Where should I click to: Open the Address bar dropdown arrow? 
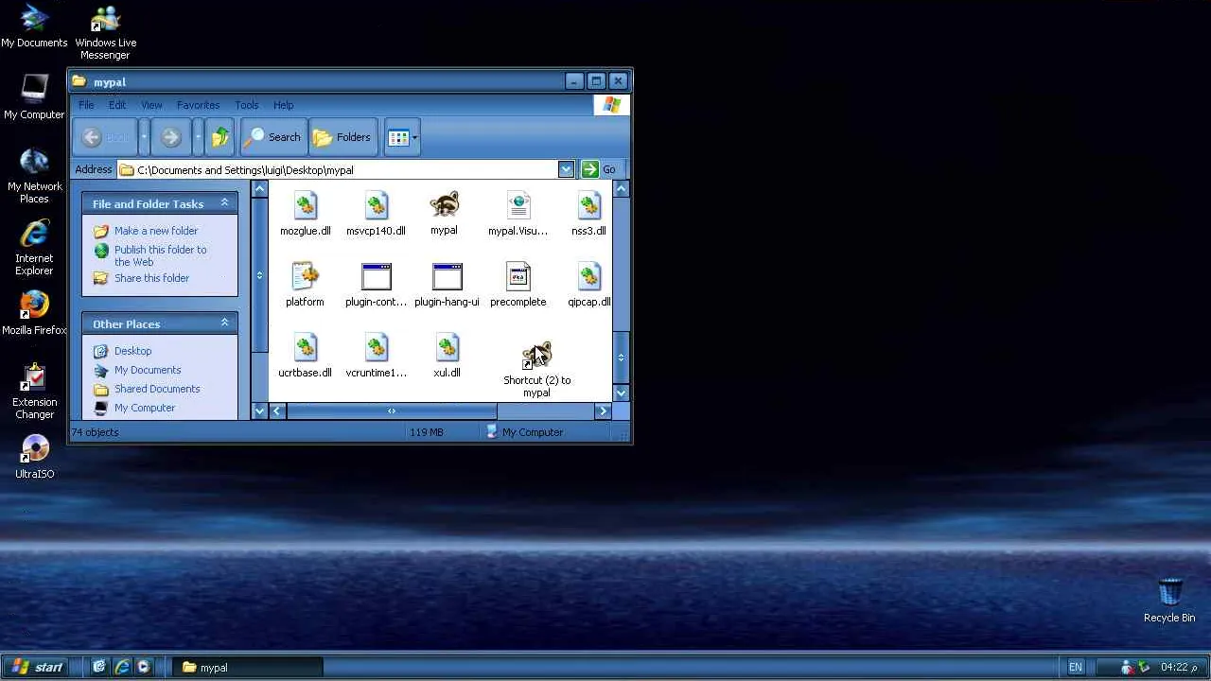pyautogui.click(x=566, y=170)
